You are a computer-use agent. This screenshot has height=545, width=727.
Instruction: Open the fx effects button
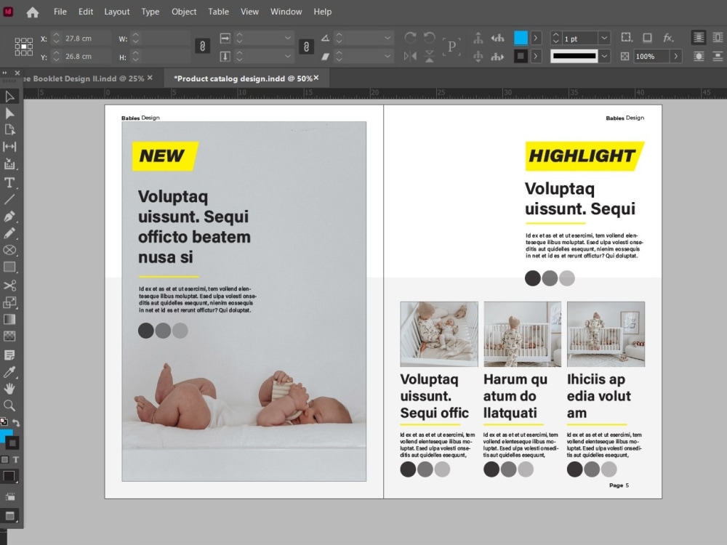667,38
